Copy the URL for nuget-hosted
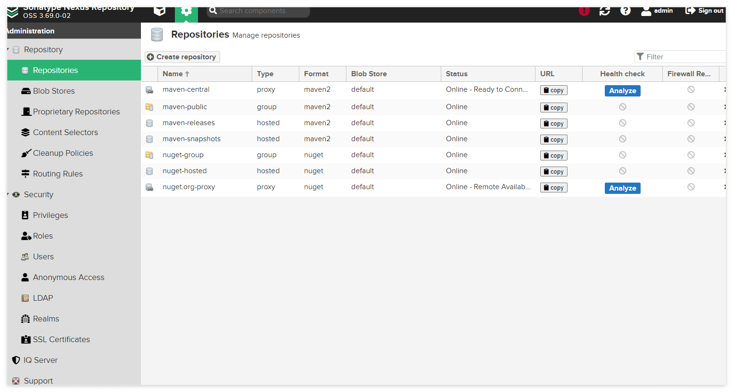733x392 pixels. click(x=553, y=172)
